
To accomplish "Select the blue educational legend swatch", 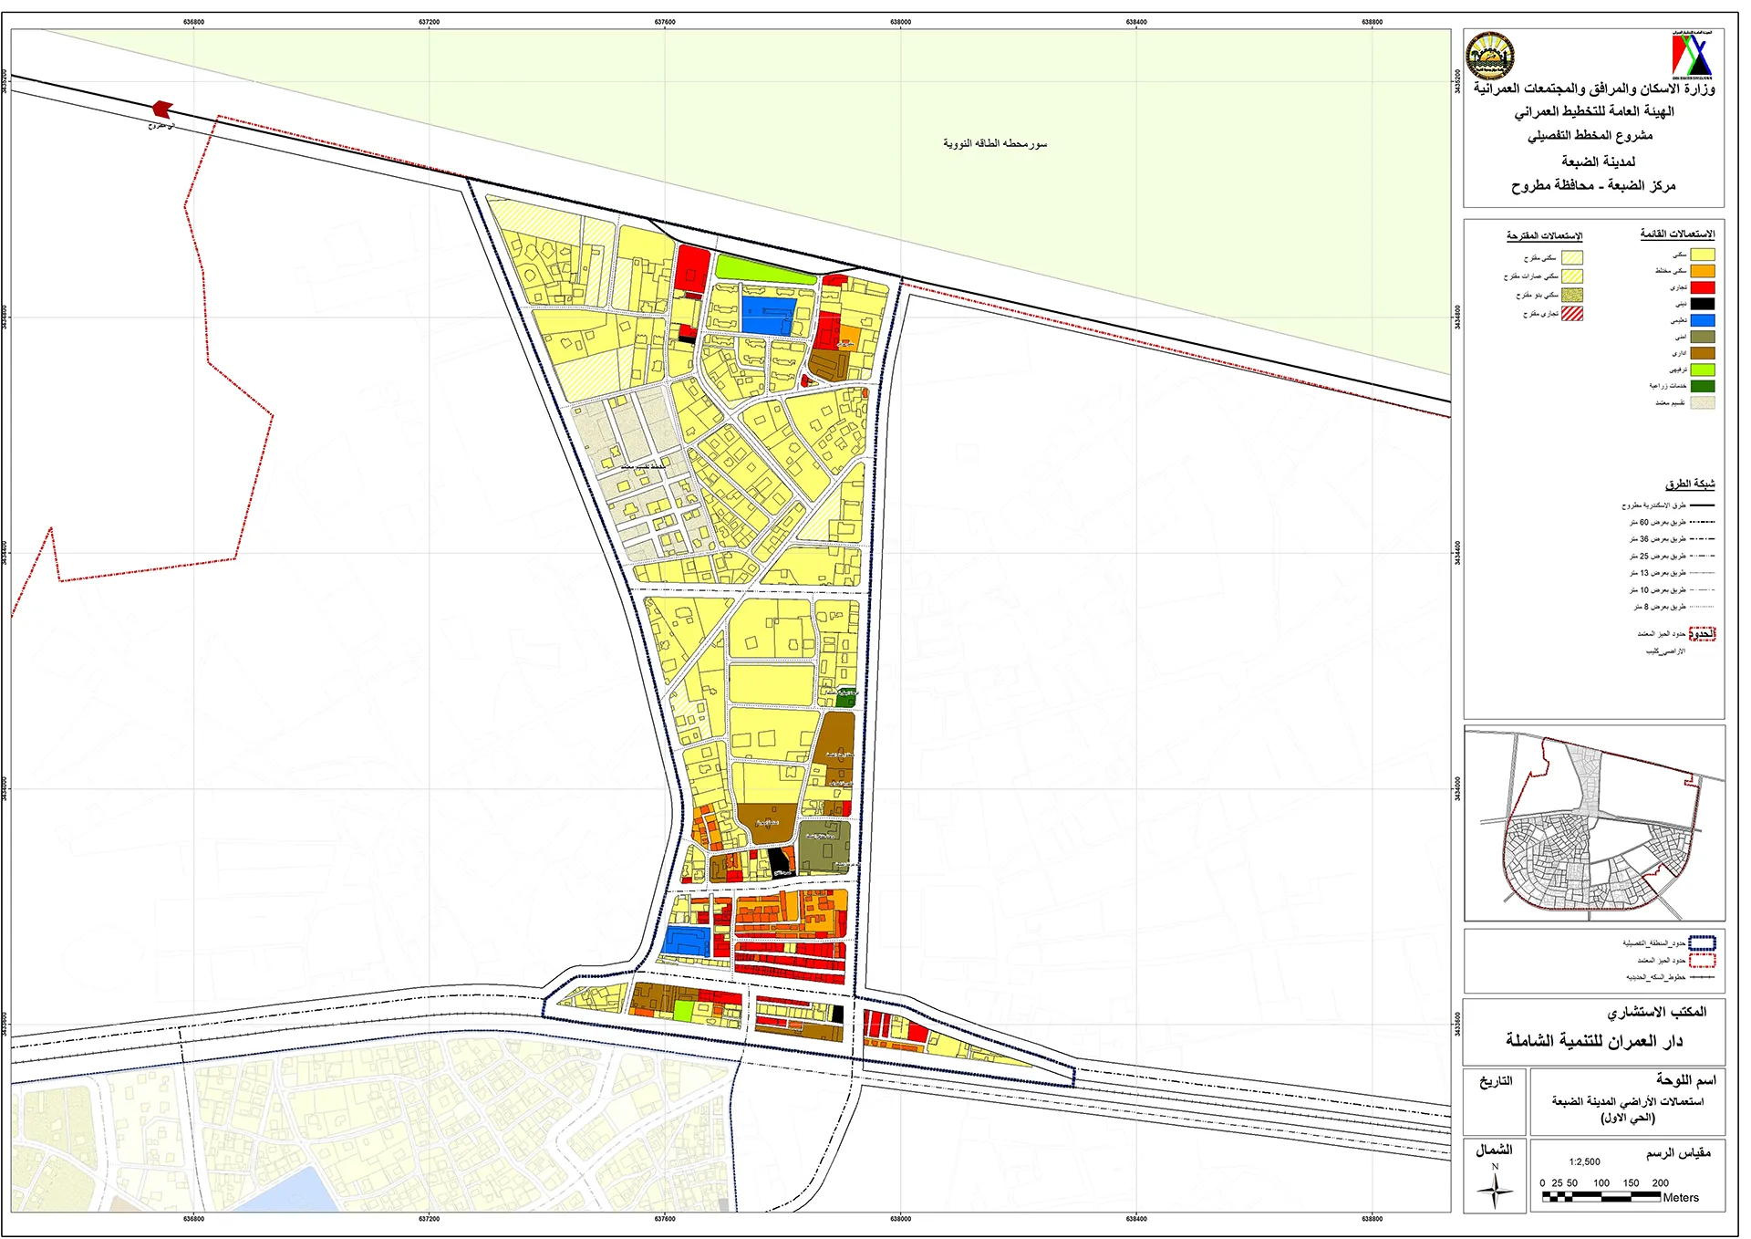I will [1702, 320].
